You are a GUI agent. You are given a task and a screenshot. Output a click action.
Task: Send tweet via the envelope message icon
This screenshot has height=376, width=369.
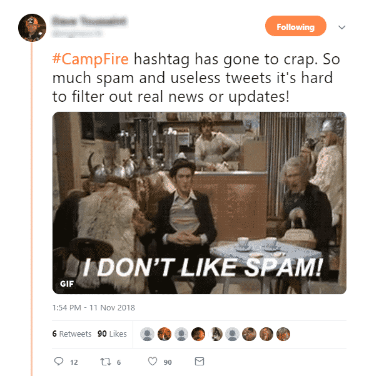pyautogui.click(x=200, y=362)
